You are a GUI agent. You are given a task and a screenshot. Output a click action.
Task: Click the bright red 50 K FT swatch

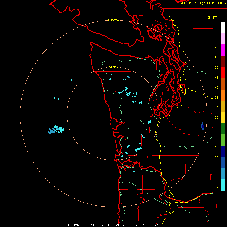(223, 73)
